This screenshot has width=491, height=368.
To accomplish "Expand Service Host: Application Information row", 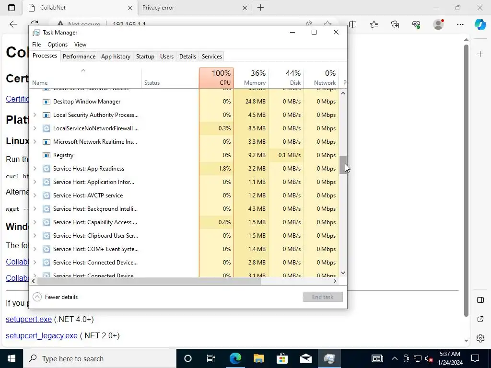I will [35, 182].
